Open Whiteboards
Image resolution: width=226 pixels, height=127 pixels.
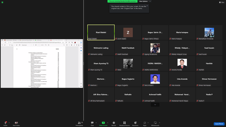pyautogui.click(x=155, y=124)
